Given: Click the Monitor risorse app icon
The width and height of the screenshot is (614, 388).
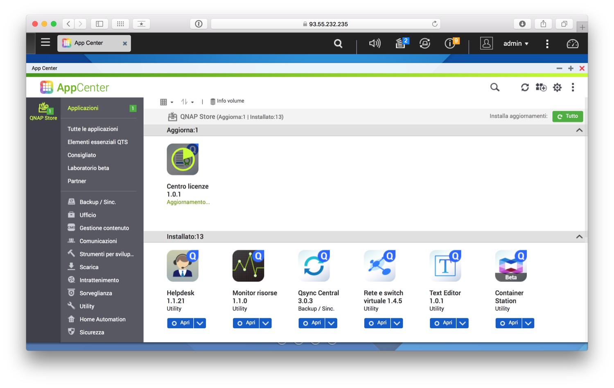Looking at the screenshot, I should pyautogui.click(x=248, y=266).
